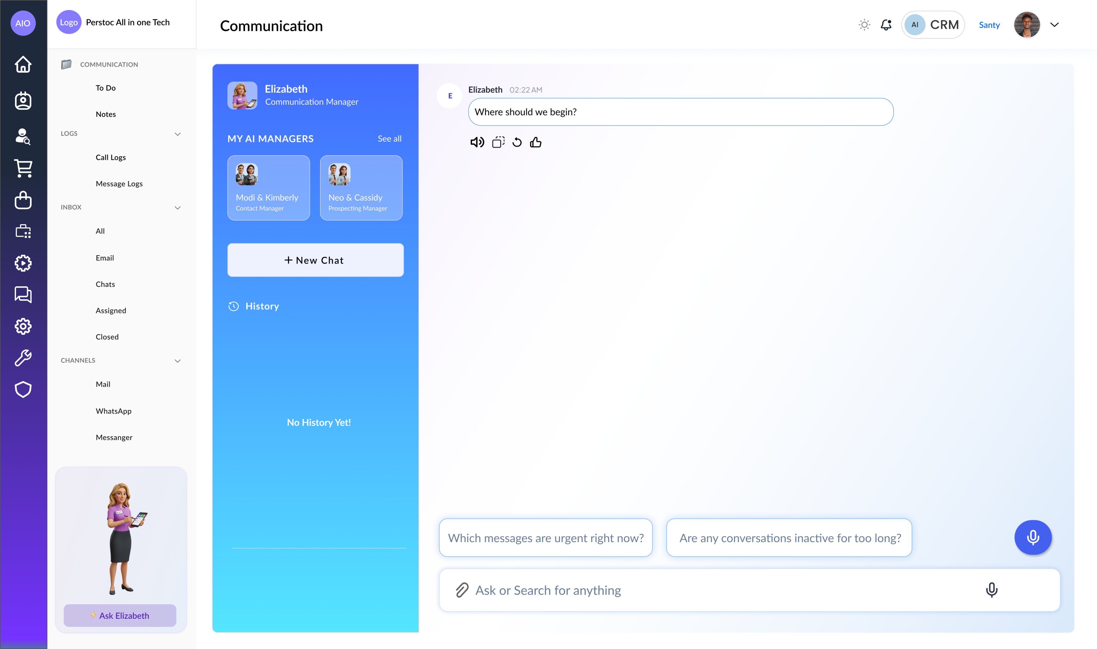Click the copy message icon
The width and height of the screenshot is (1097, 649).
point(498,142)
